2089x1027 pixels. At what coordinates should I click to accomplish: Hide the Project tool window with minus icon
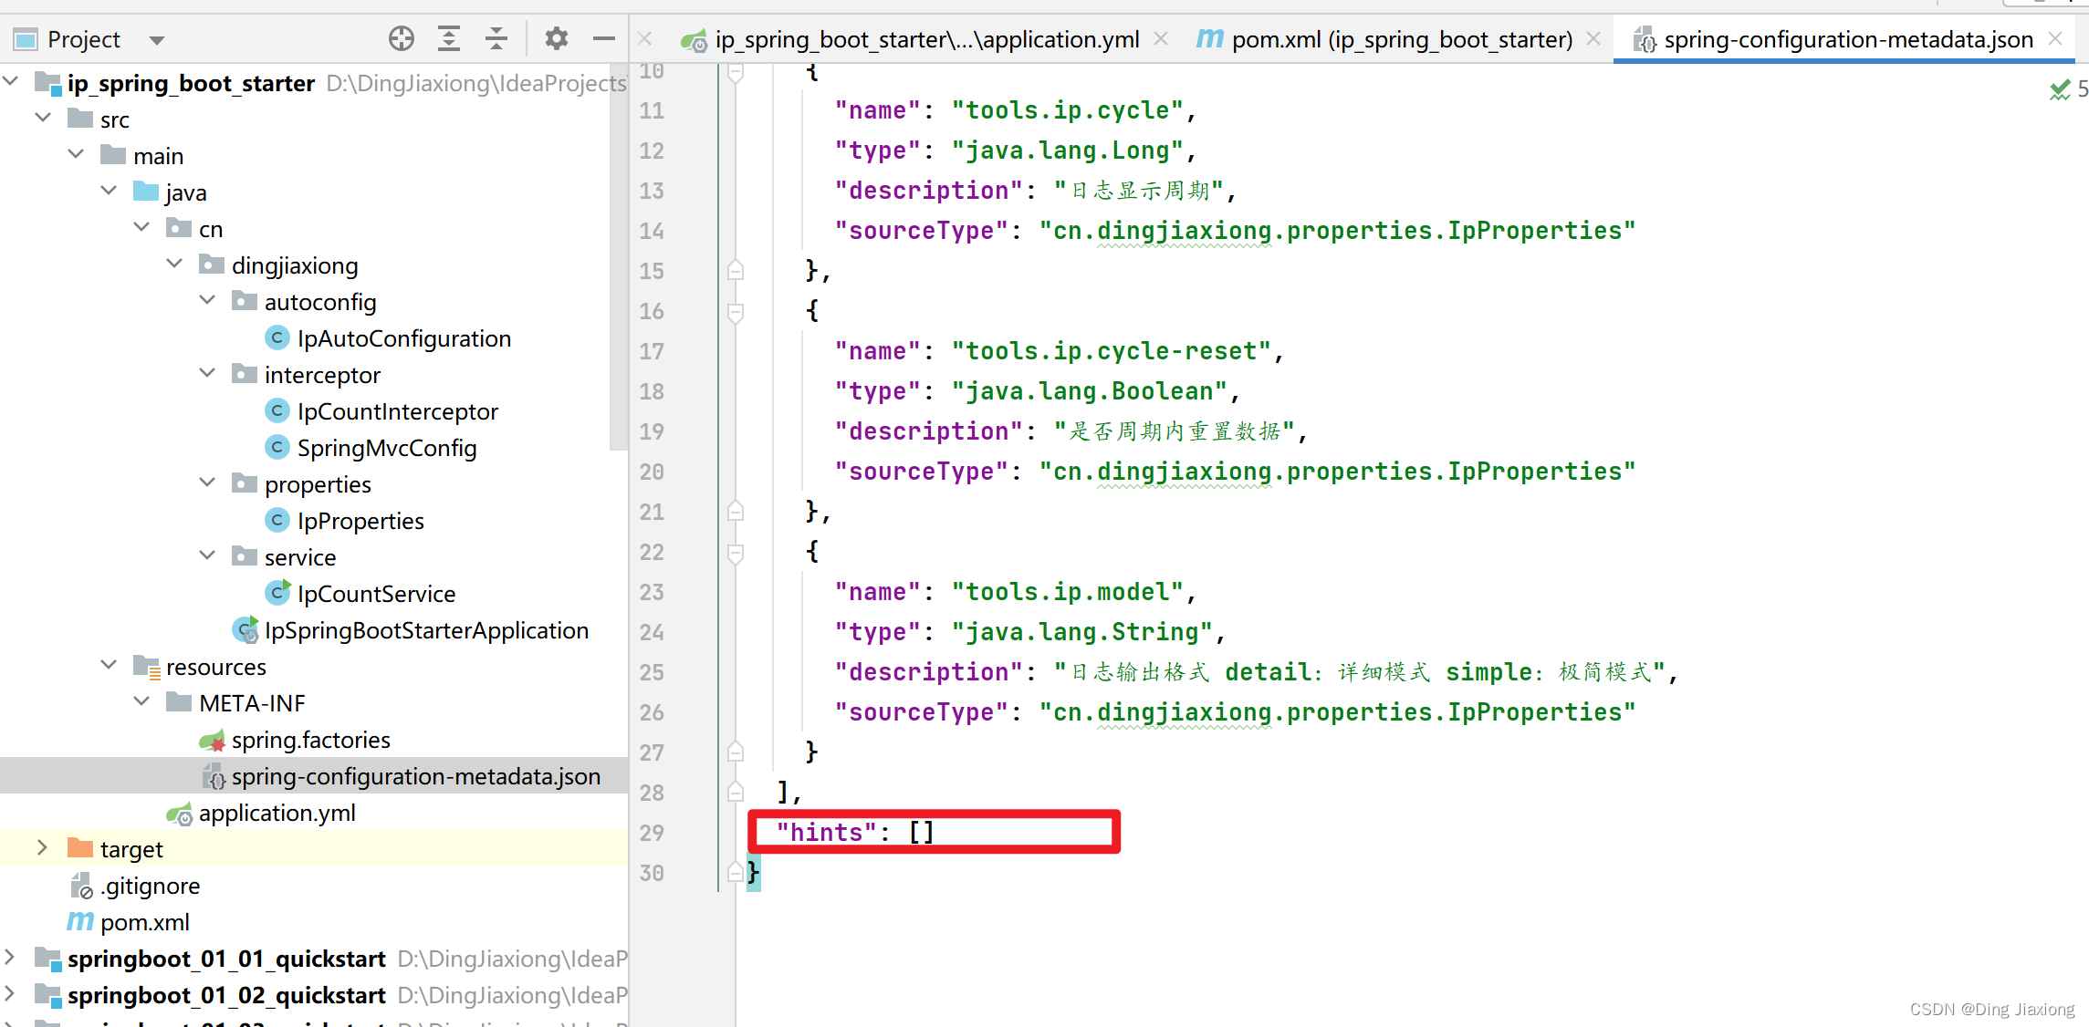click(x=604, y=38)
